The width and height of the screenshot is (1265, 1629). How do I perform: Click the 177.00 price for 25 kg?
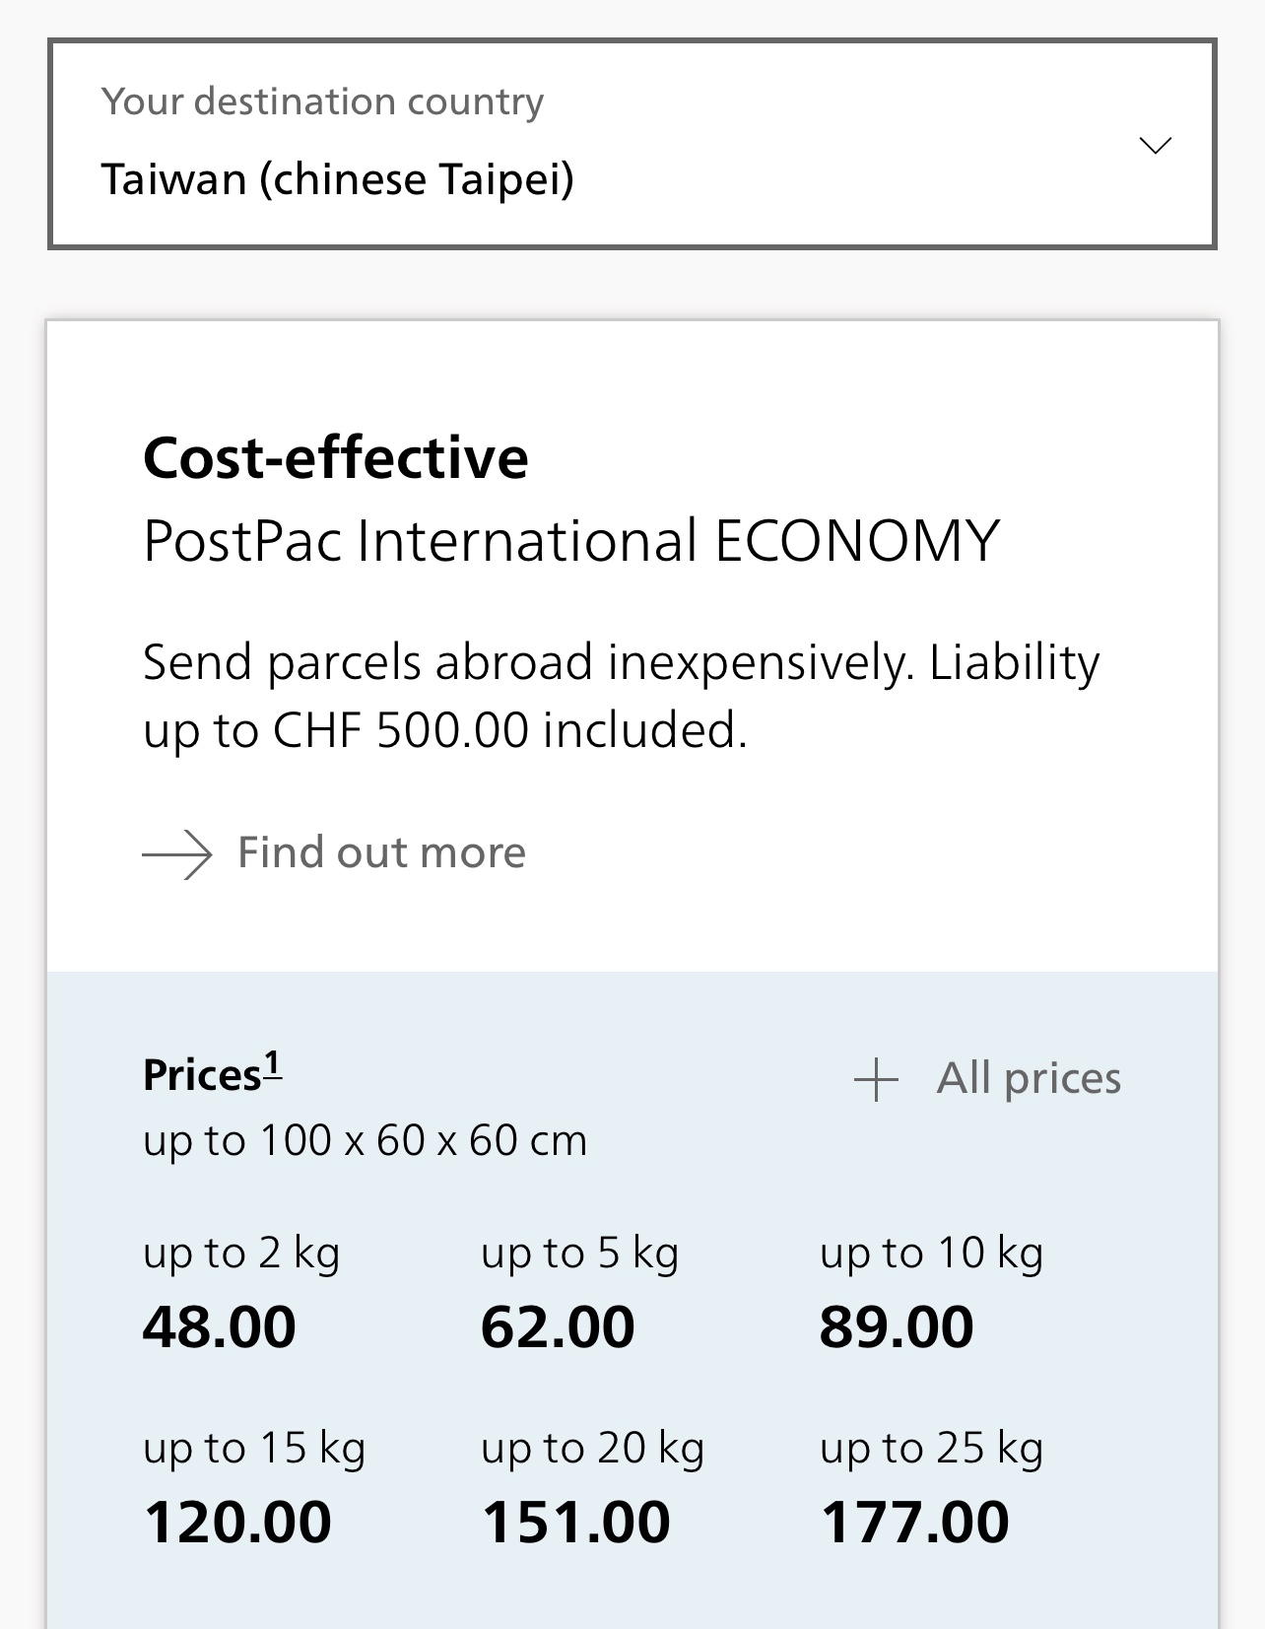tap(914, 1522)
